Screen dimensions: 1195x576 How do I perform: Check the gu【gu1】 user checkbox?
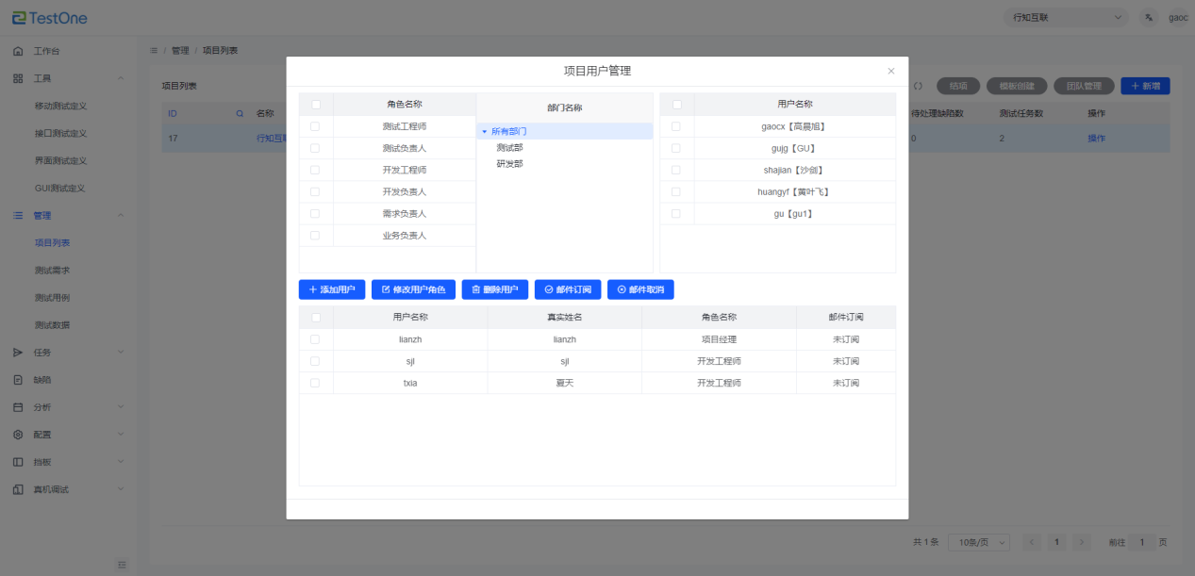pyautogui.click(x=676, y=214)
